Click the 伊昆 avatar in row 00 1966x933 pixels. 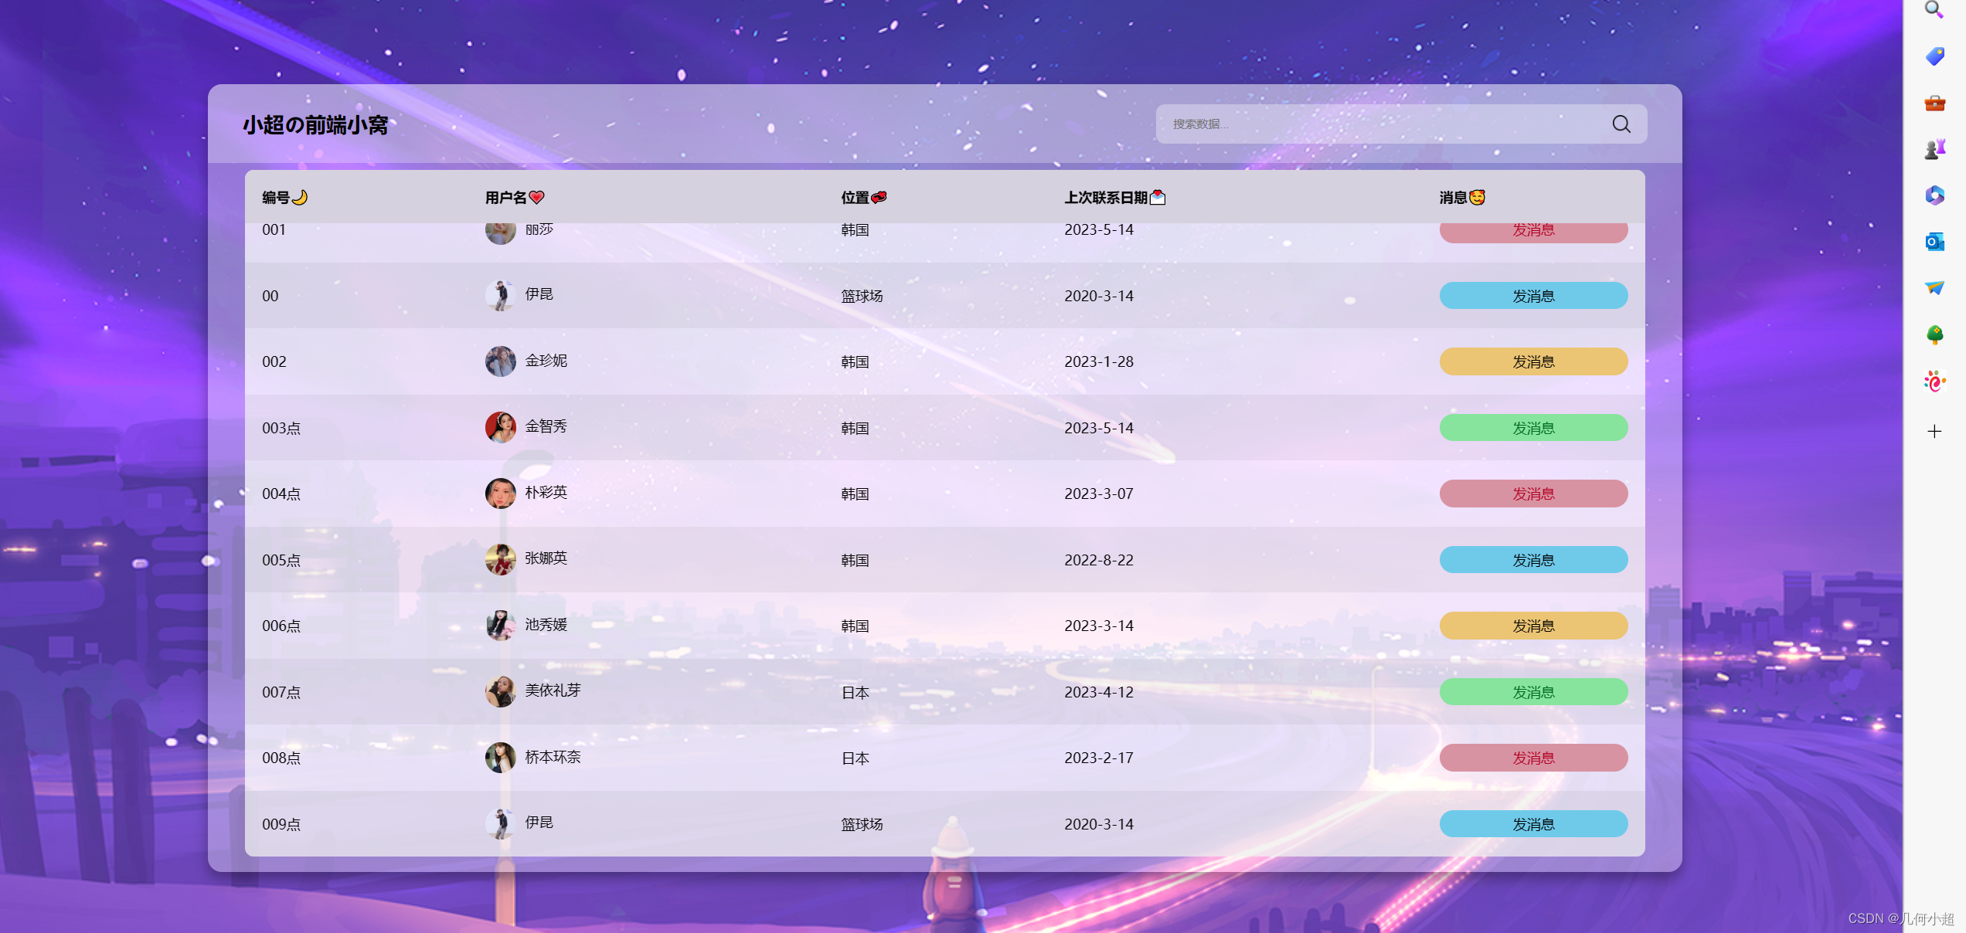coord(501,296)
